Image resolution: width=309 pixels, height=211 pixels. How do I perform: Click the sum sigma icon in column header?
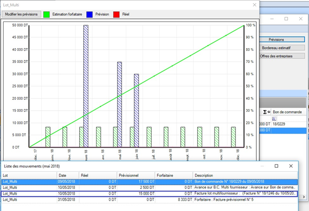click(x=264, y=112)
